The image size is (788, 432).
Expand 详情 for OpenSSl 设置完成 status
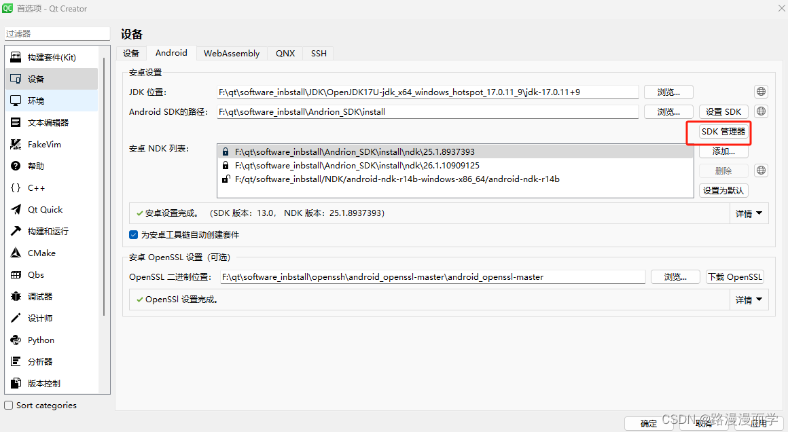749,300
